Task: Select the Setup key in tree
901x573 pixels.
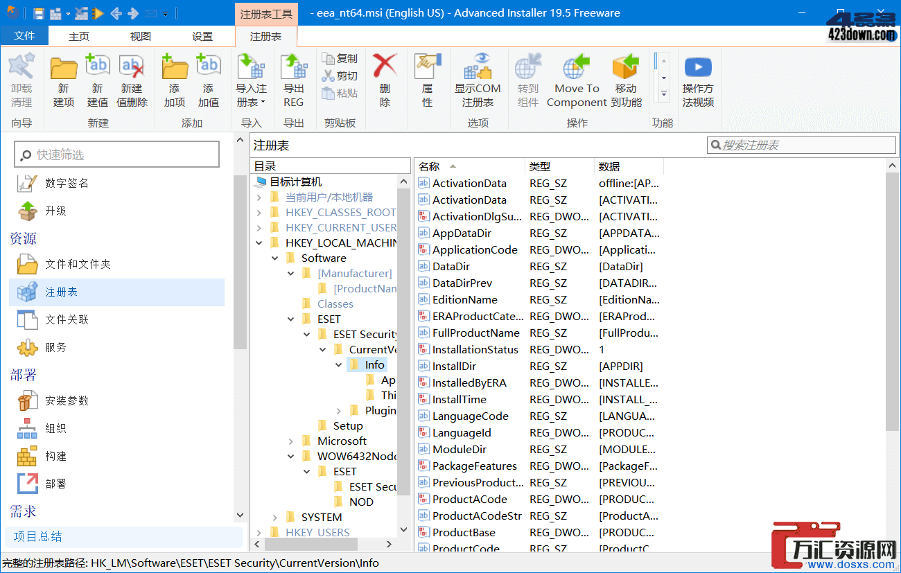Action: (x=348, y=425)
